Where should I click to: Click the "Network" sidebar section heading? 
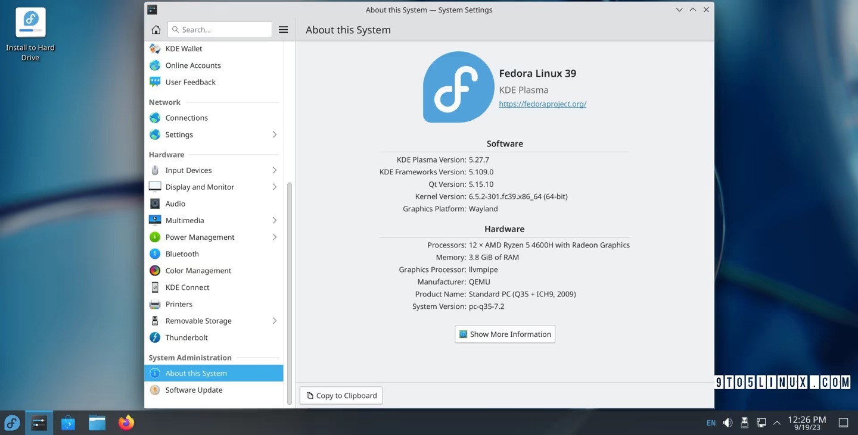click(164, 102)
